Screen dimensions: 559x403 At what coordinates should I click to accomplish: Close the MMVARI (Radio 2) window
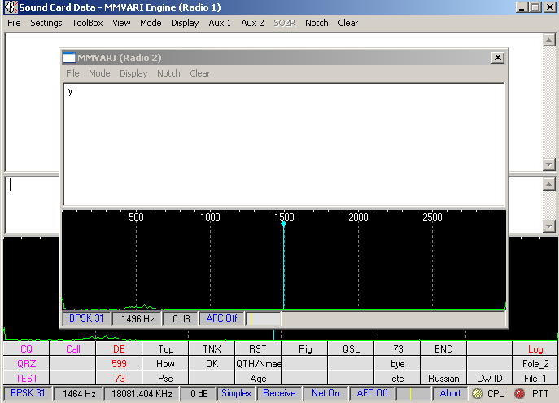click(497, 58)
